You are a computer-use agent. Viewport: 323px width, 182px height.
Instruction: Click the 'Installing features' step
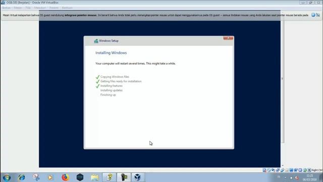click(x=112, y=86)
